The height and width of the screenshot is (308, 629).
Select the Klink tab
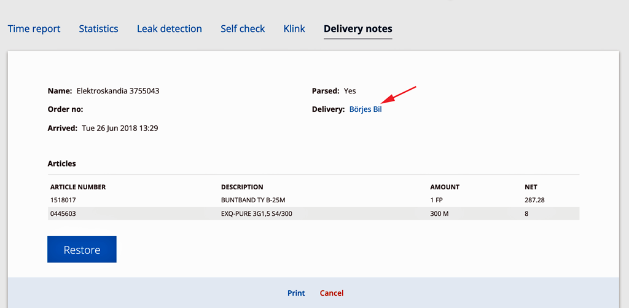click(x=294, y=29)
